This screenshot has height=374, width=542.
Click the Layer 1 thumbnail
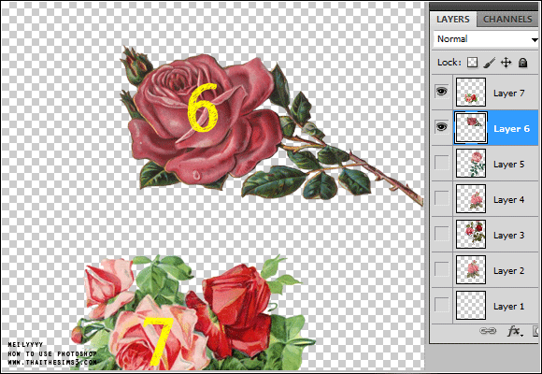click(471, 305)
